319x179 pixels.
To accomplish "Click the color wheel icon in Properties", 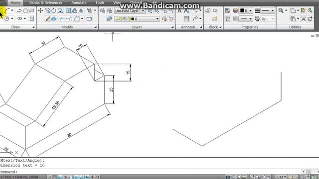I will click(235, 10).
